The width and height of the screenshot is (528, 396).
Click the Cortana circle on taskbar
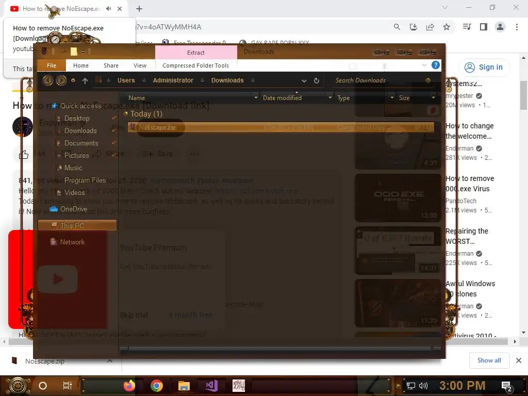[x=43, y=386]
